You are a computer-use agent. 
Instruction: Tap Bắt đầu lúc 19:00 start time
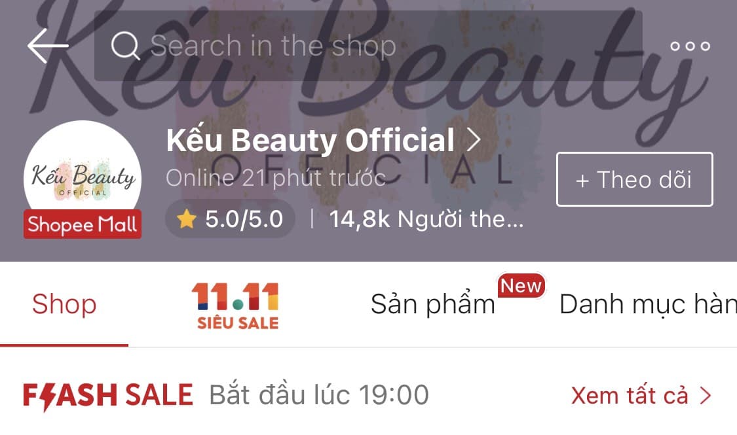point(319,396)
